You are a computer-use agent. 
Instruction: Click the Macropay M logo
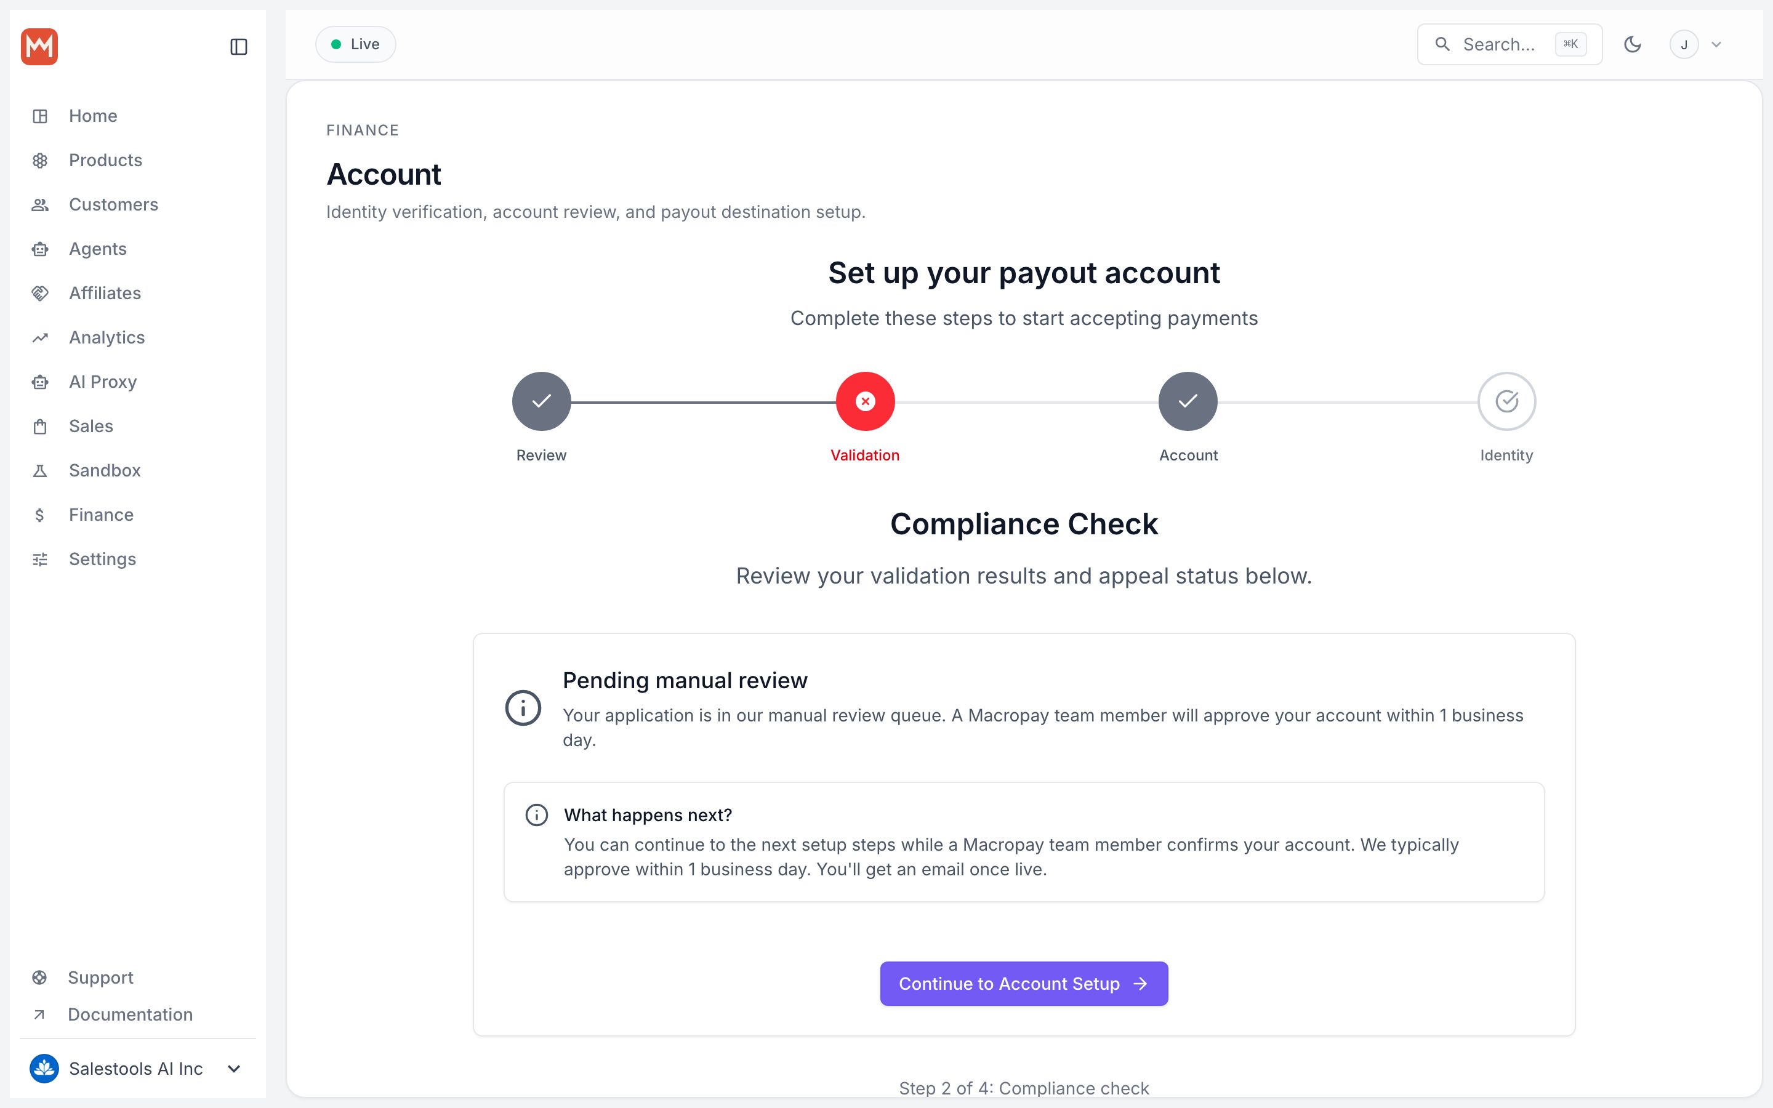[x=39, y=47]
